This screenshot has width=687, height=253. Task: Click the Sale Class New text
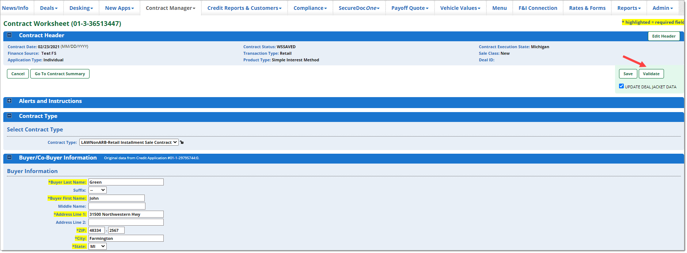(505, 53)
